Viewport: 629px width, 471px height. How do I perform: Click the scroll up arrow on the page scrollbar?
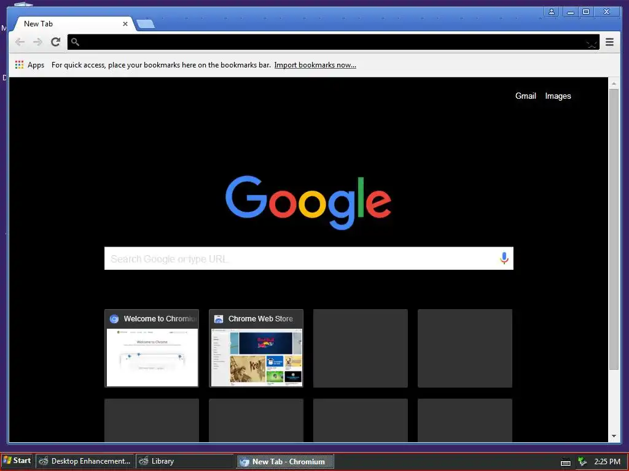point(614,83)
